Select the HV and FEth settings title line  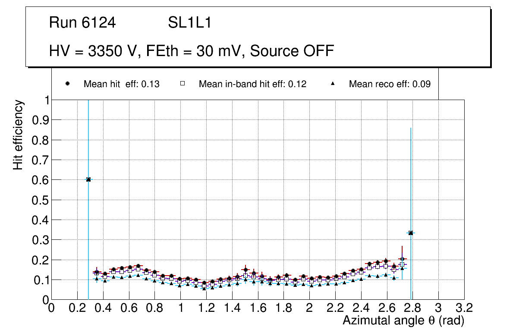[192, 51]
